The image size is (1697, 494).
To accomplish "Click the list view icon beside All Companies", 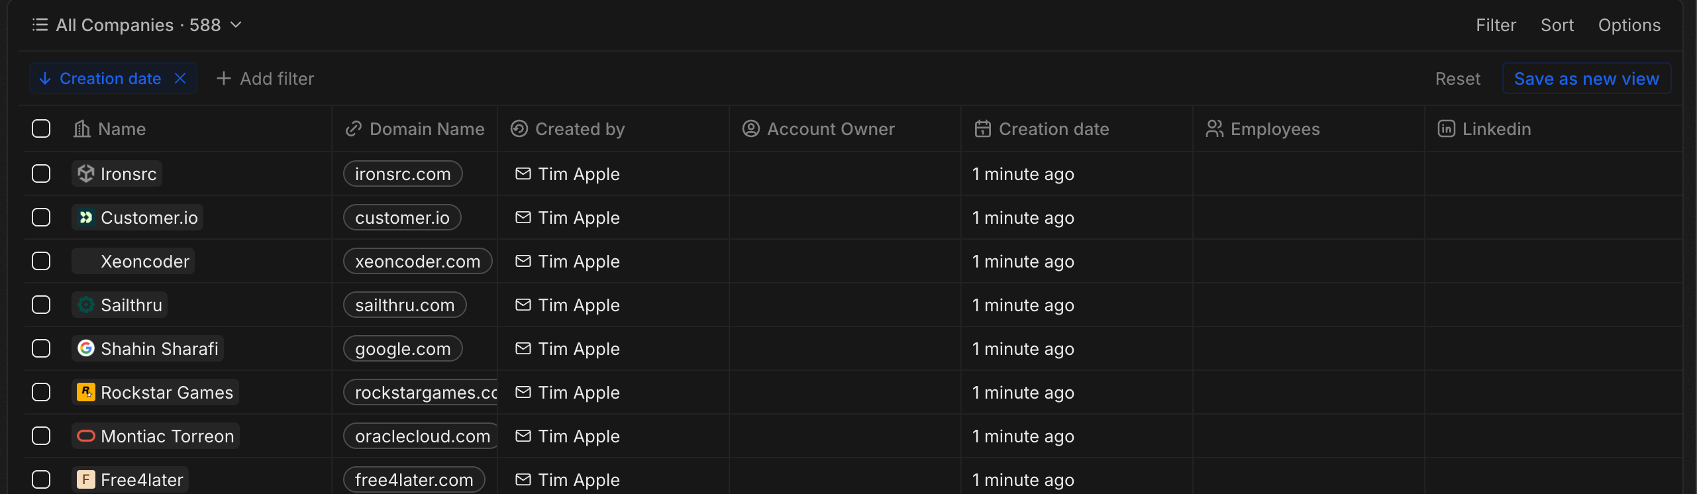I will [x=40, y=25].
